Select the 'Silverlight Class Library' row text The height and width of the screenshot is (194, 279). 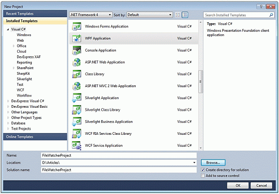103,110
